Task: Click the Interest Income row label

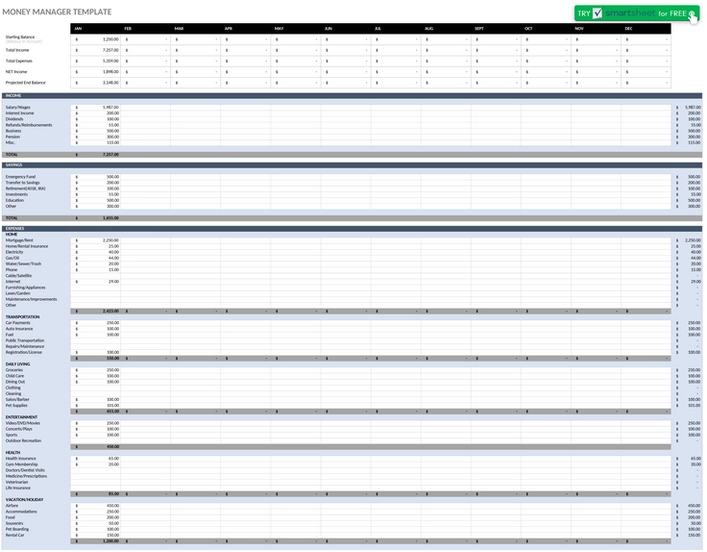Action: coord(20,113)
